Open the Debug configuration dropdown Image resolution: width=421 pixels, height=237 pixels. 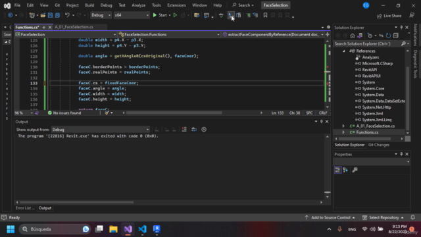pyautogui.click(x=101, y=15)
